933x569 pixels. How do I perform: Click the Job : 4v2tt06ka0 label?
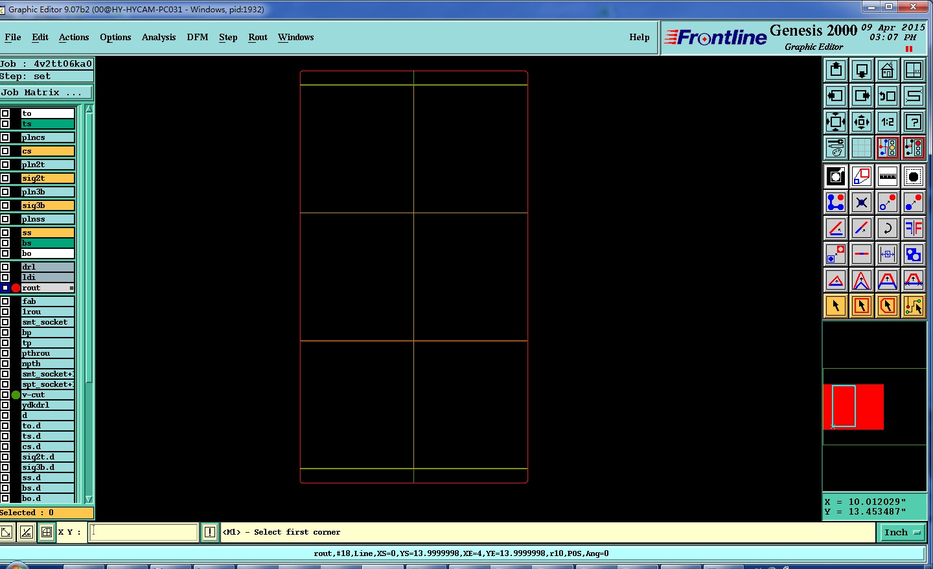click(x=47, y=64)
